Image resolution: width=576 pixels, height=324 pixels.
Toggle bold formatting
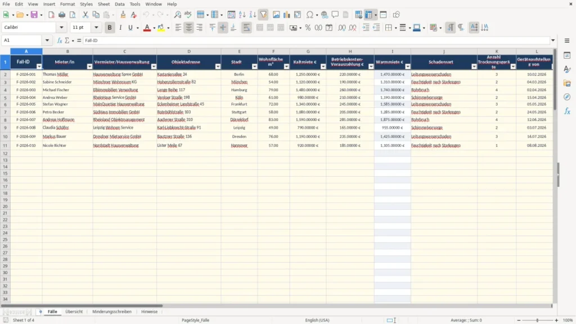pos(110,28)
